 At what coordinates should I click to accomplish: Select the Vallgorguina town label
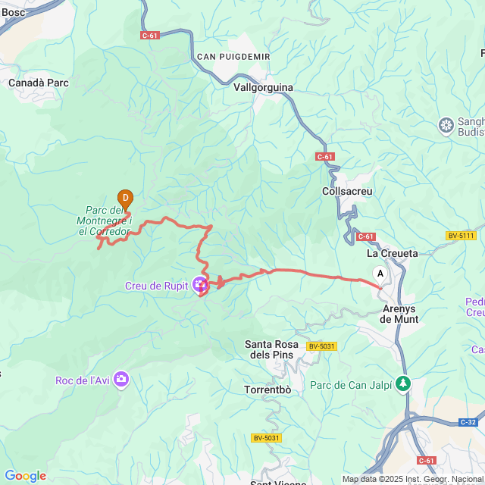263,88
